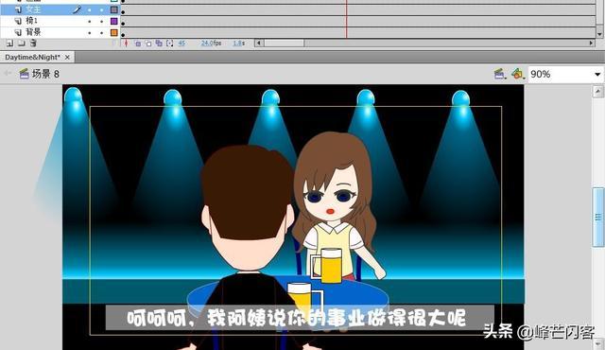Click the pencil icon on 女主 layer

coord(78,9)
